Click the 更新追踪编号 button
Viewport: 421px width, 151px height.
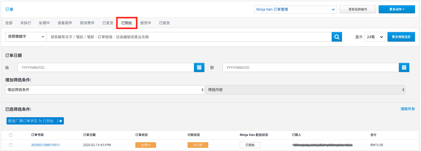click(x=358, y=9)
